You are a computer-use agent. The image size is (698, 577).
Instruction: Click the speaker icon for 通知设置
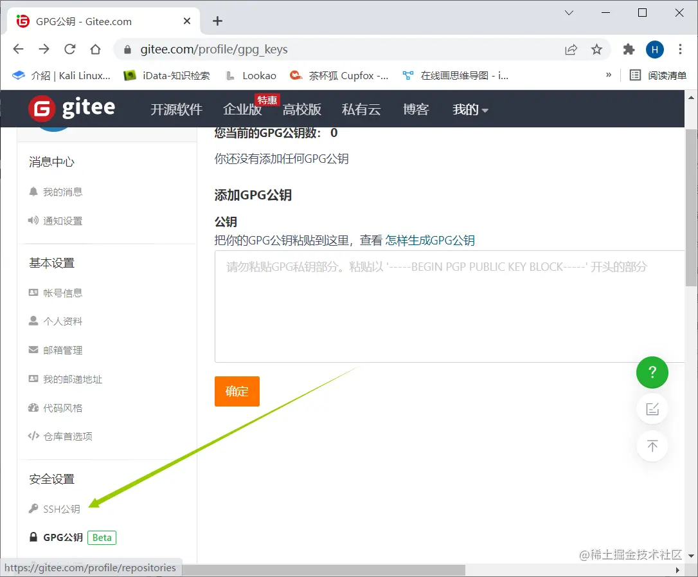pyautogui.click(x=33, y=220)
